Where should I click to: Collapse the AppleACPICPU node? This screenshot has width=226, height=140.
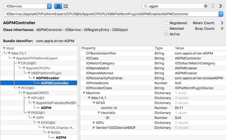point(24,68)
